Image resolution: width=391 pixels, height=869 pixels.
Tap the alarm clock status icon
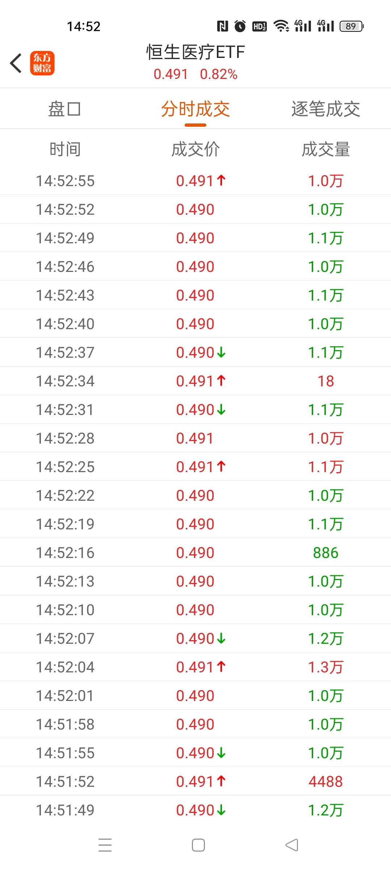coord(240,26)
